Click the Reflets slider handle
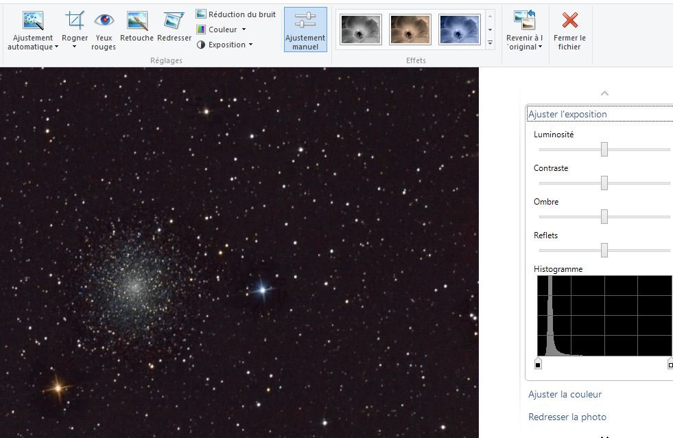 (x=604, y=250)
